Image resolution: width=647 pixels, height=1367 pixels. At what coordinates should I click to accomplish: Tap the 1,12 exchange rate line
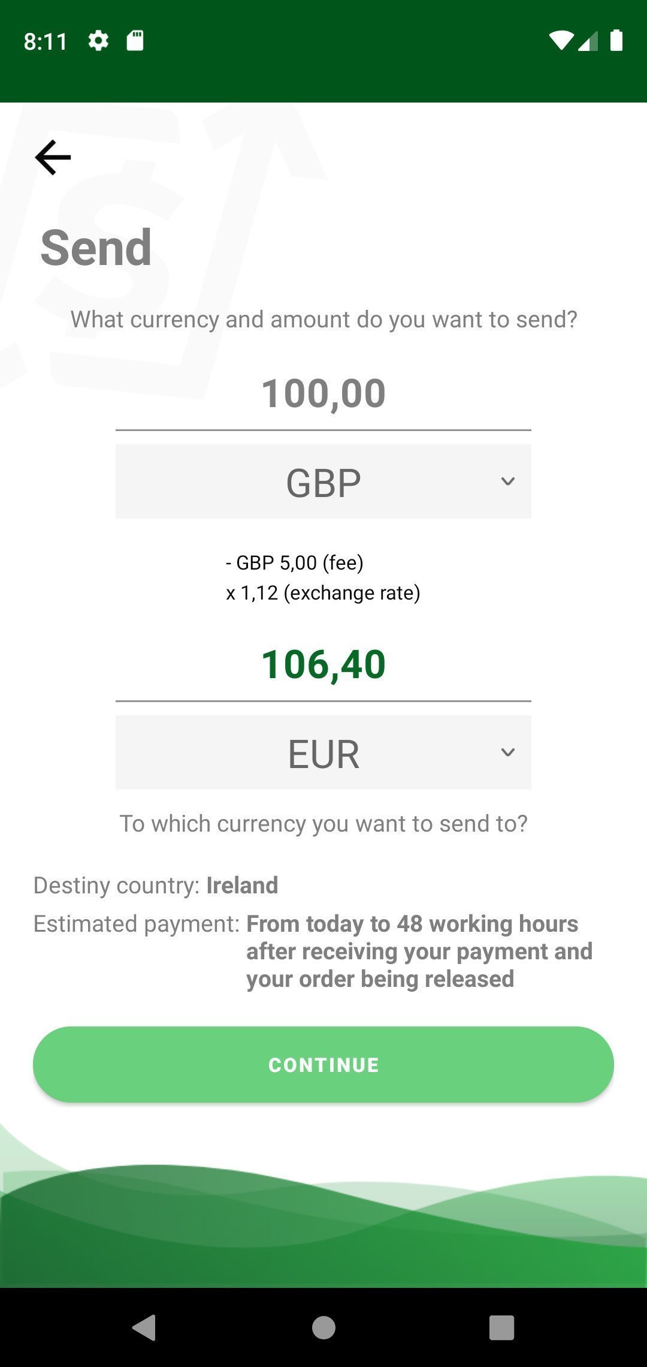[x=323, y=593]
